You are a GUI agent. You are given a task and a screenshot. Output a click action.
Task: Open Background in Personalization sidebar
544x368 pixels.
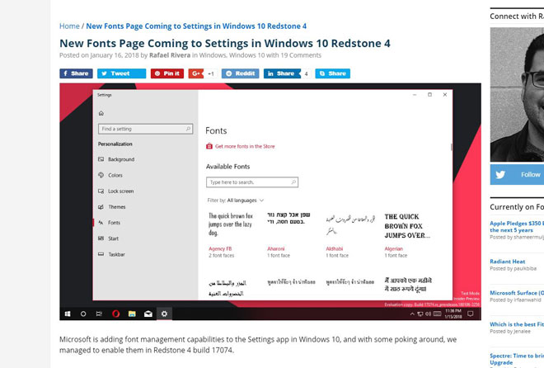click(x=120, y=159)
